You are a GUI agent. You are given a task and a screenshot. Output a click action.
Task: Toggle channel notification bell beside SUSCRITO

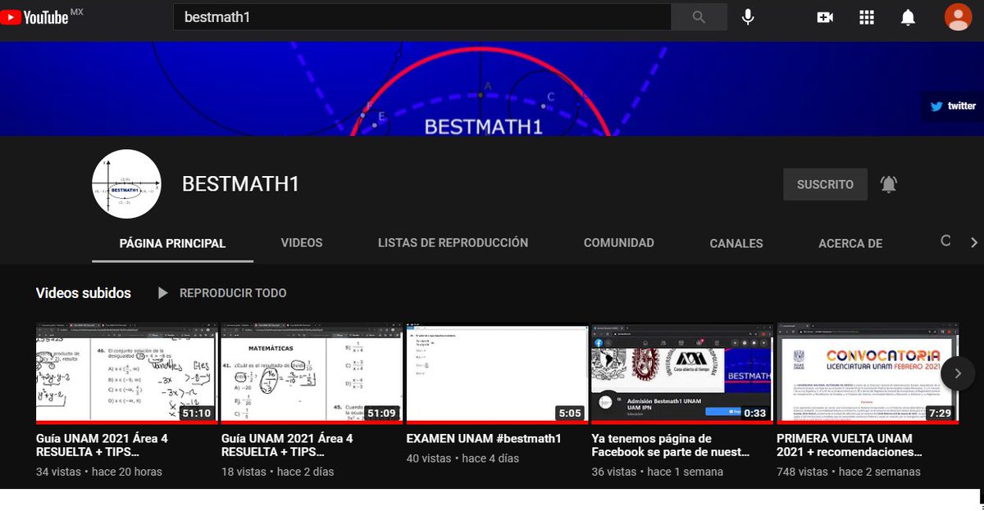coord(889,184)
